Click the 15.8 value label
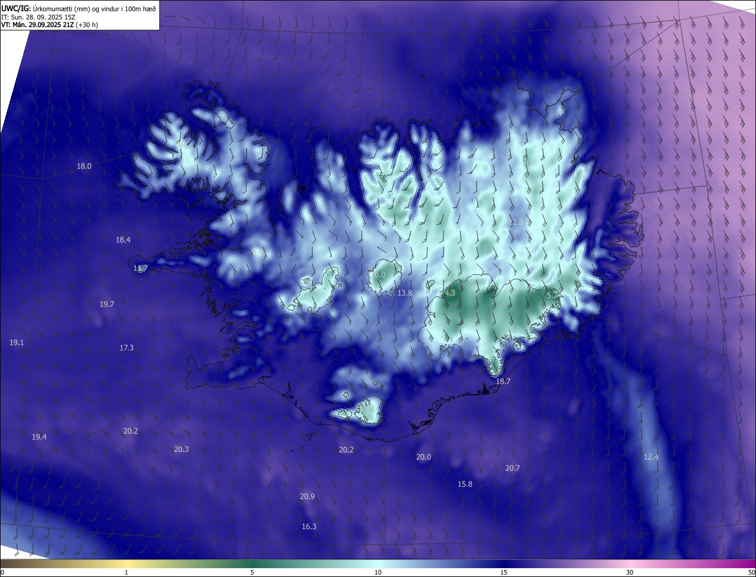Image resolution: width=756 pixels, height=577 pixels. [465, 484]
